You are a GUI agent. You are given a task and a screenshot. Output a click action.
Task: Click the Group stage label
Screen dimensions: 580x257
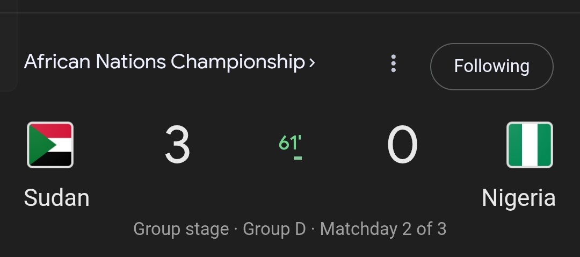coord(181,229)
